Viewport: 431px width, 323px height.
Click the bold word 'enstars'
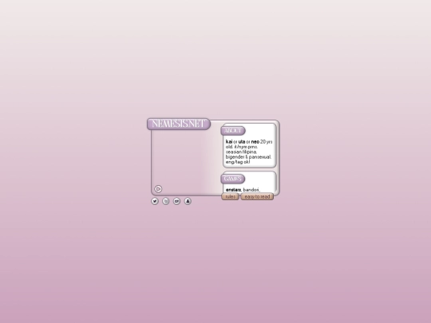pyautogui.click(x=233, y=190)
